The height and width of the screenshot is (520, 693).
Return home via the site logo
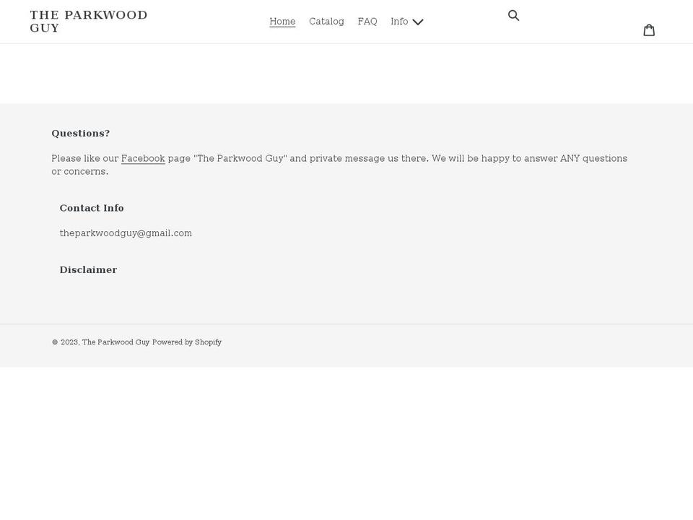click(88, 21)
